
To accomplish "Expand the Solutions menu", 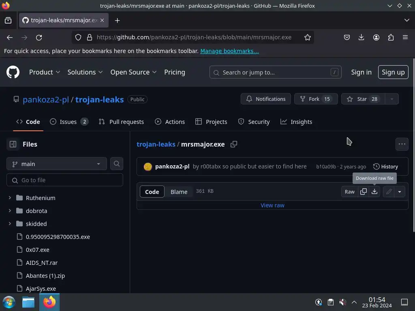I will [85, 72].
